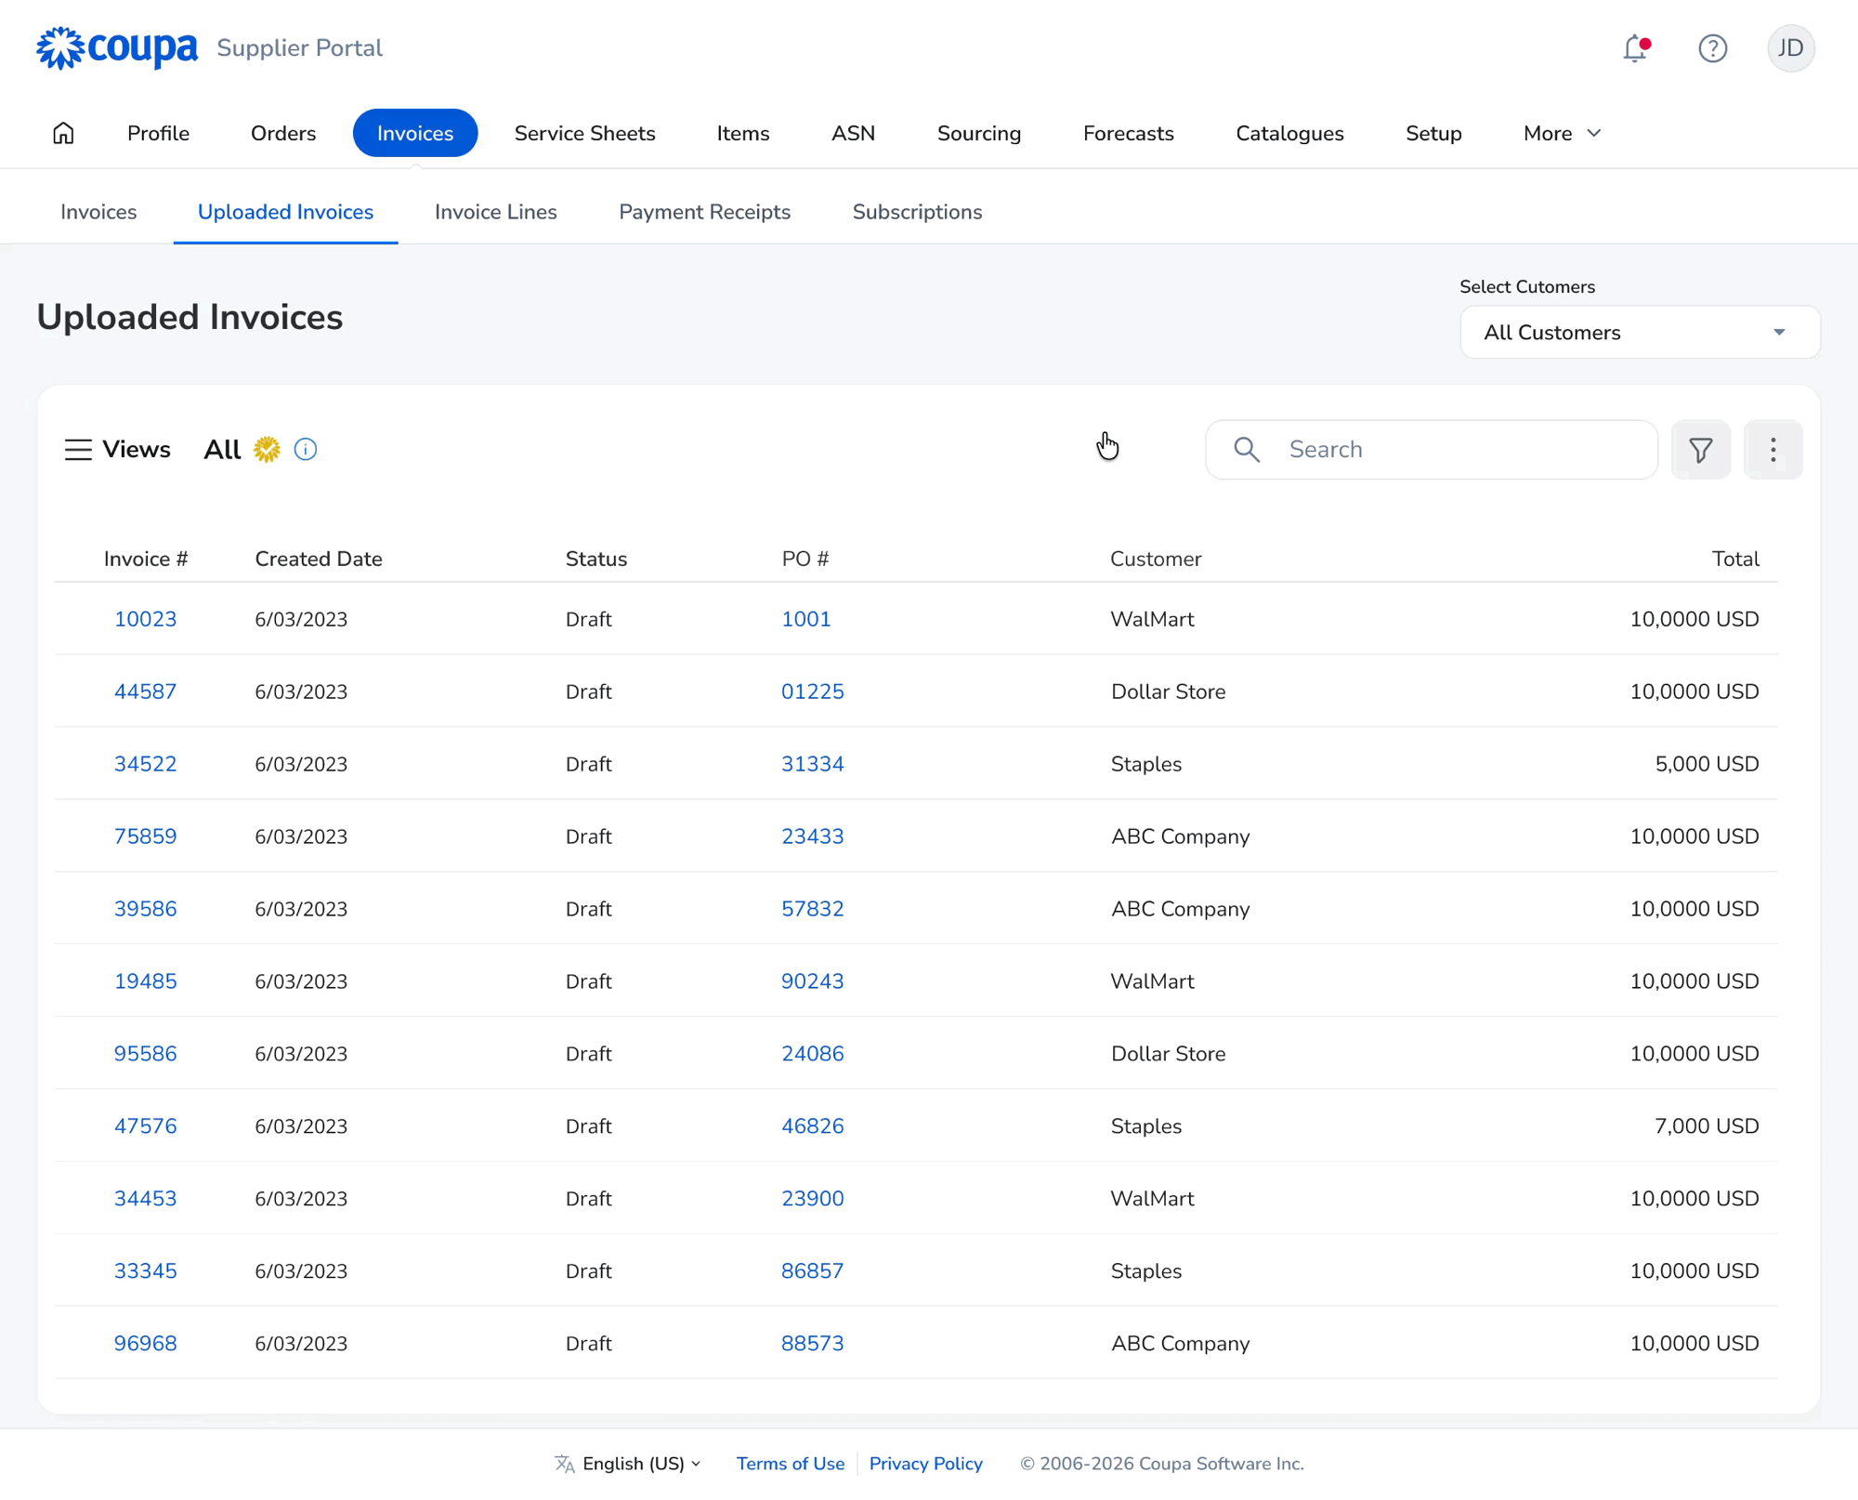Click in the Search input field

click(1432, 450)
